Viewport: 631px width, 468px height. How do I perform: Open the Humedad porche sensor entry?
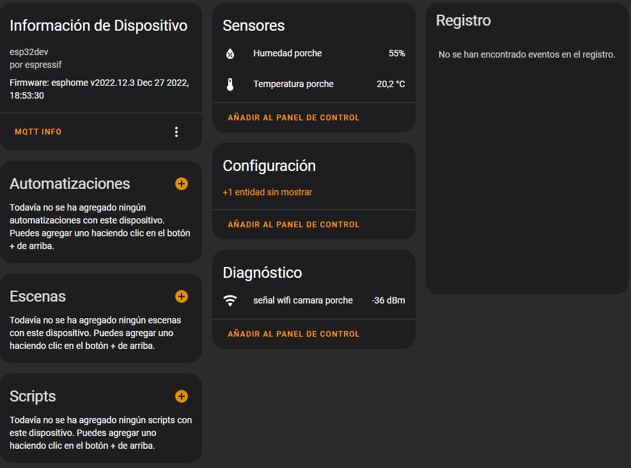288,53
